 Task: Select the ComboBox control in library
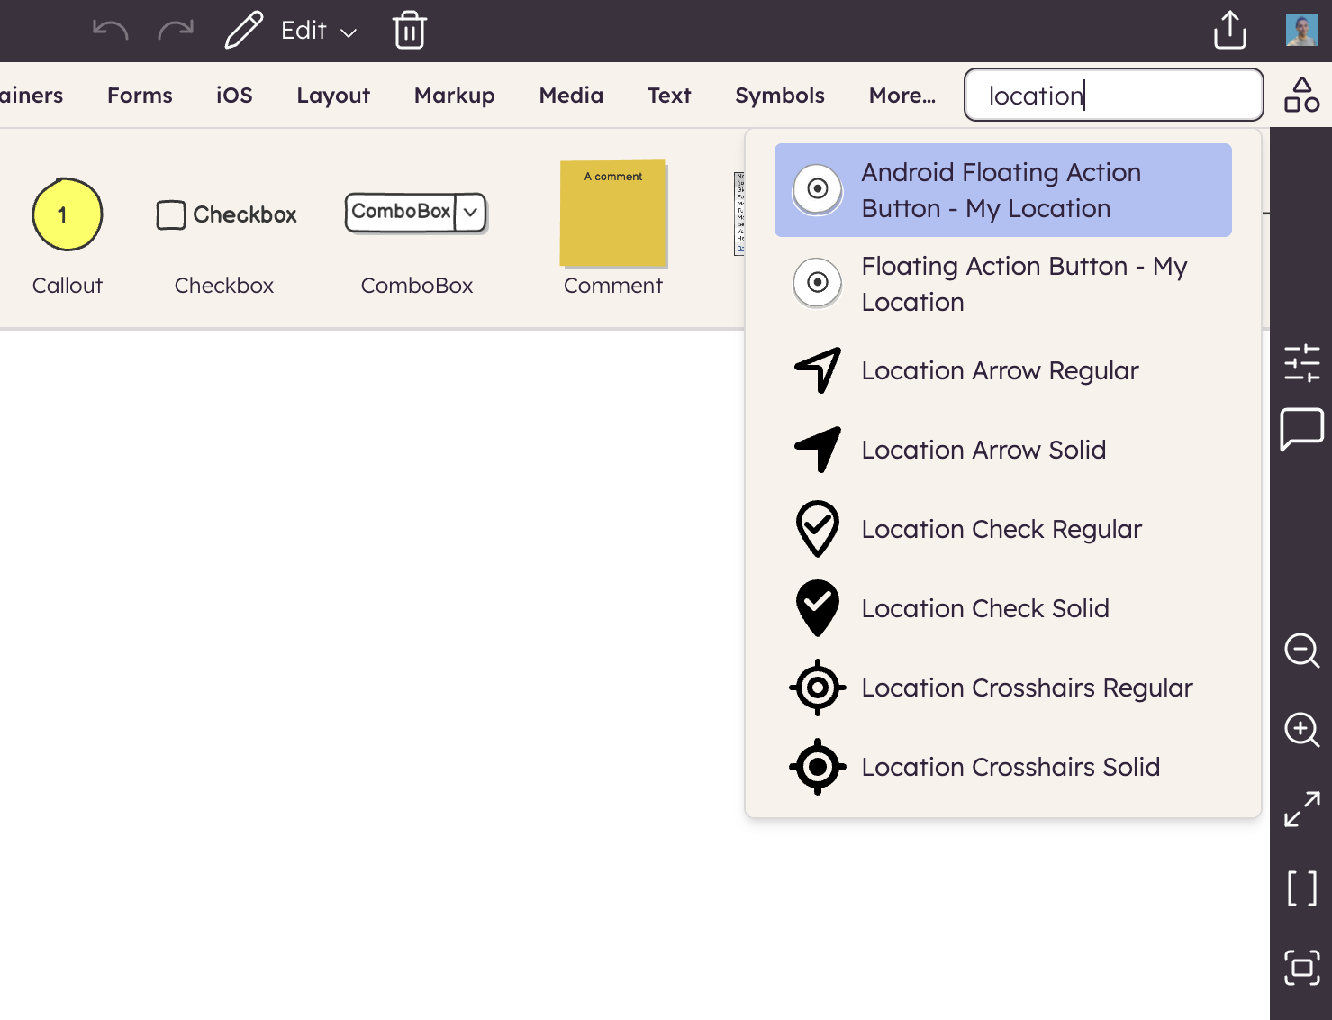pyautogui.click(x=416, y=213)
